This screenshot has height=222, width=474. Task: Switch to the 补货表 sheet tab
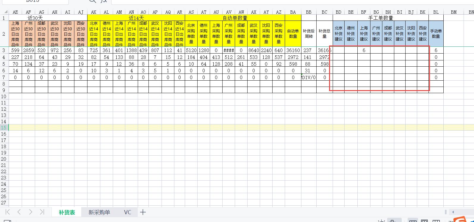tap(67, 212)
